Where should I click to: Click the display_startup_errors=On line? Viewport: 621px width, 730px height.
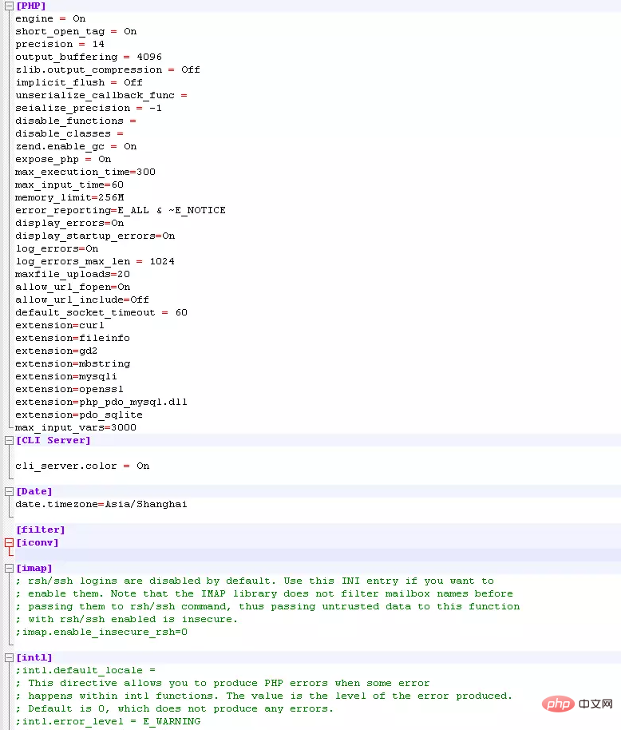point(95,236)
